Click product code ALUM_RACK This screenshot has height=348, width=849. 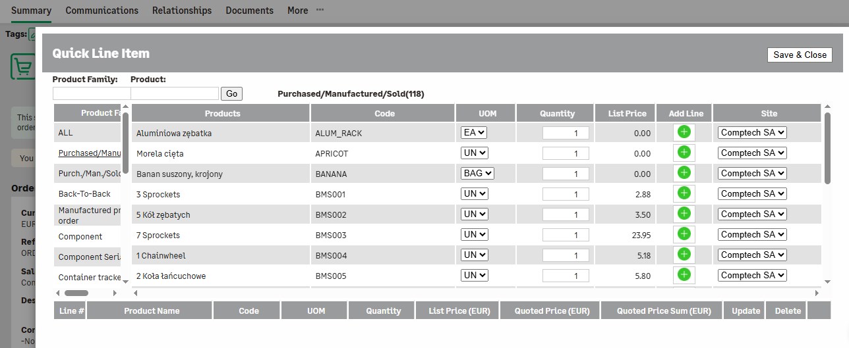[x=339, y=133]
